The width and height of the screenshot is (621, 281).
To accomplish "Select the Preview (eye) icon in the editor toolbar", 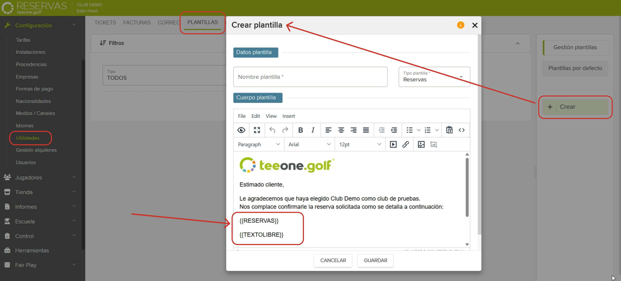I will pos(241,130).
